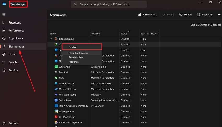This screenshot has height=127, width=222.
Task: Click the Xbox app icon
Action: pos(56,78)
